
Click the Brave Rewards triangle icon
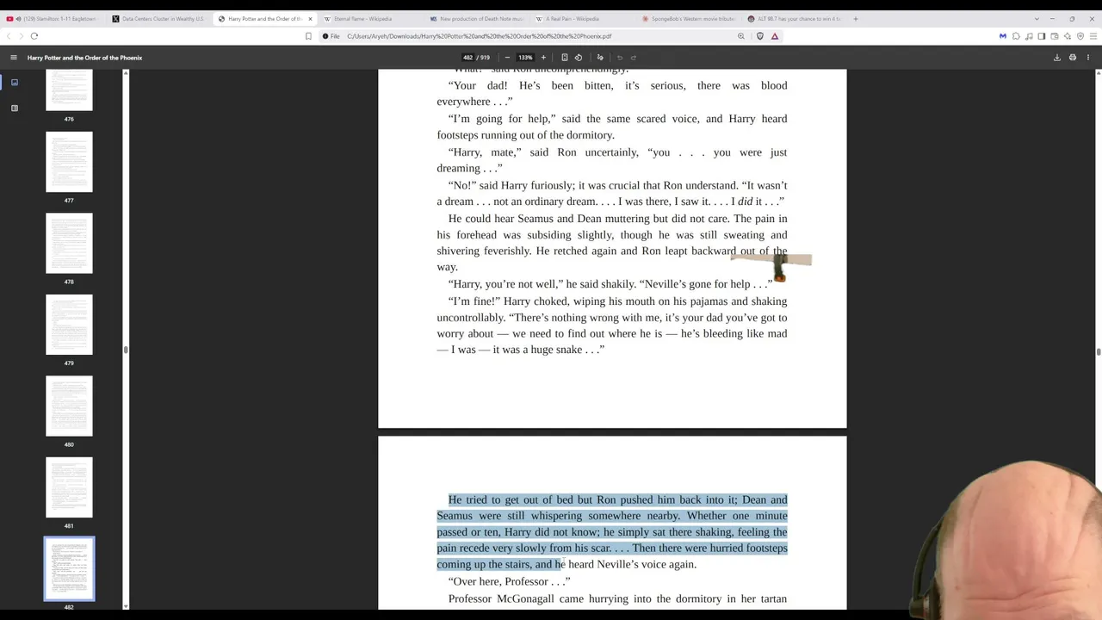point(775,36)
